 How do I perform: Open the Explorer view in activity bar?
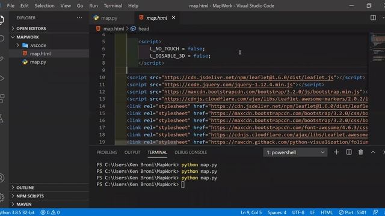2,20
